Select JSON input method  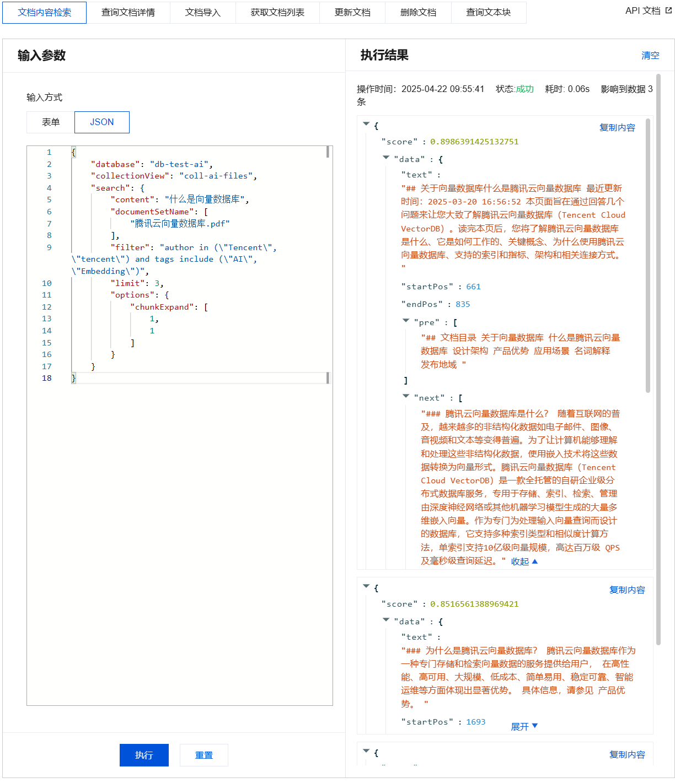click(x=102, y=122)
